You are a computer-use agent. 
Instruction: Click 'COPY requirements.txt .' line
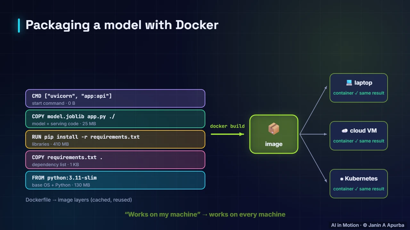coord(67,157)
